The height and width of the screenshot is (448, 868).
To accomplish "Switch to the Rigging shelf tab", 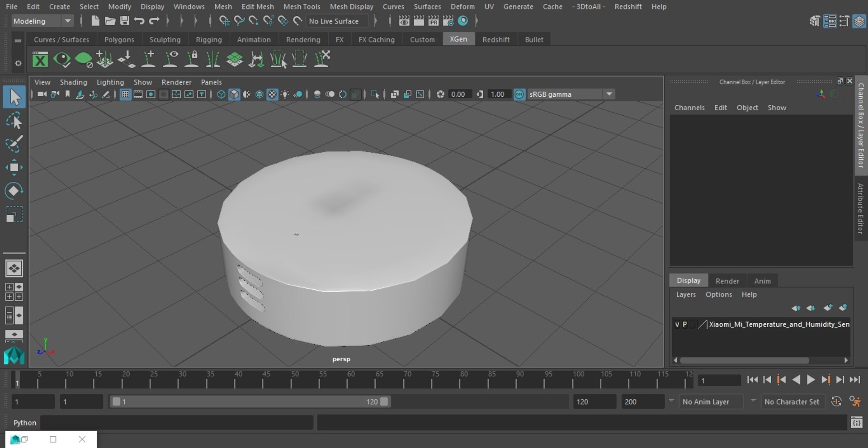I will [x=208, y=39].
